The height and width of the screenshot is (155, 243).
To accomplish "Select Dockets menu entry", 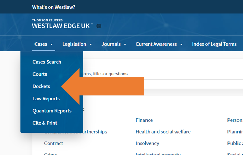I will click(41, 86).
